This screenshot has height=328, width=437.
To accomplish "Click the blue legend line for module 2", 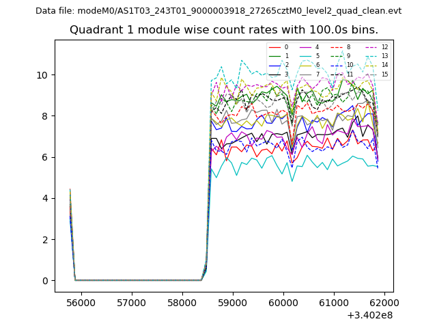I will [274, 65].
